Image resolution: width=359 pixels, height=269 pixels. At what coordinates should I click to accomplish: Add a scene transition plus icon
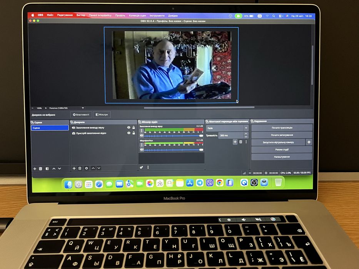pos(235,142)
